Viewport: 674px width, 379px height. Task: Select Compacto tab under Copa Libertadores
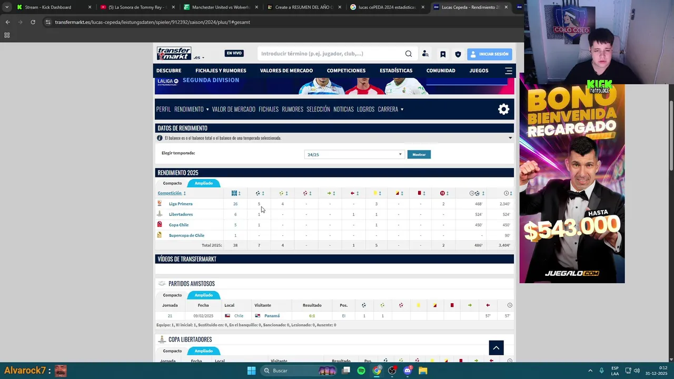coord(172,351)
